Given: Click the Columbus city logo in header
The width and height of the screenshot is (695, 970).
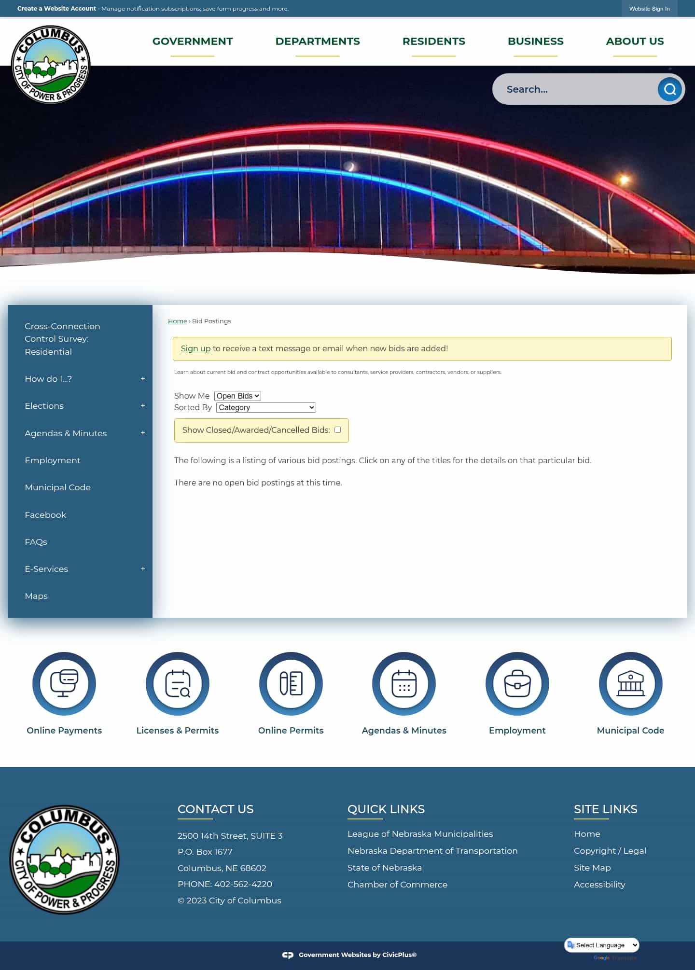Looking at the screenshot, I should 51,64.
